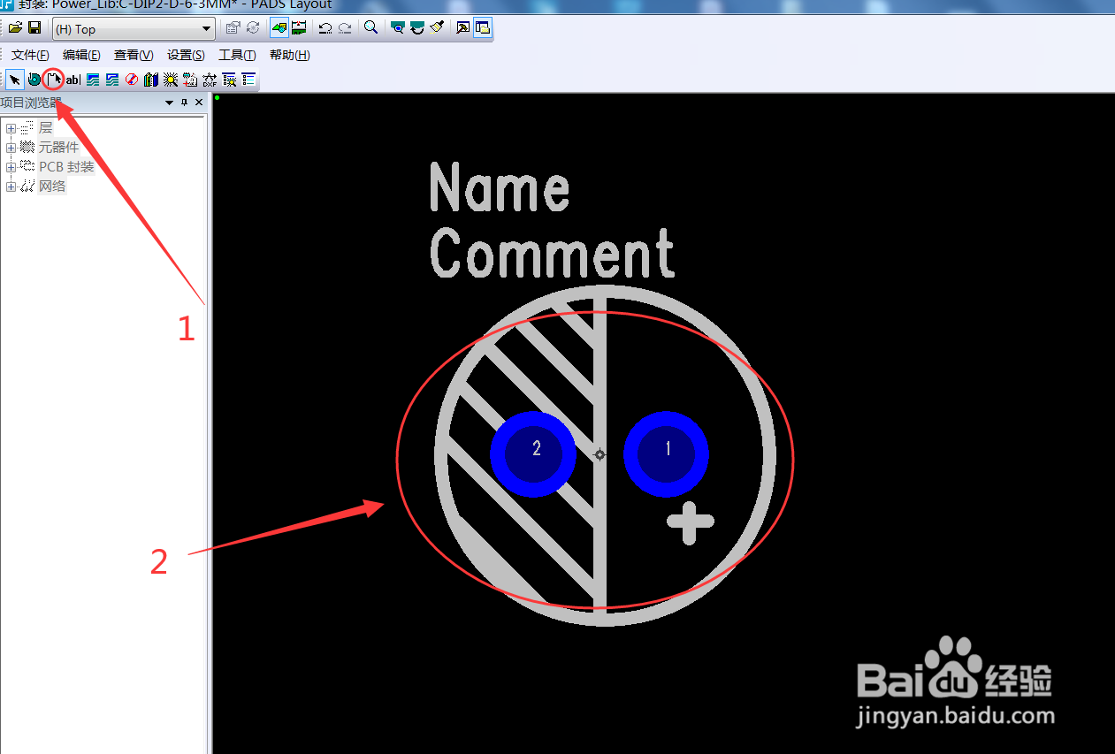Select the 2D line shape tool
Viewport: 1115px width, 754px height.
(54, 80)
